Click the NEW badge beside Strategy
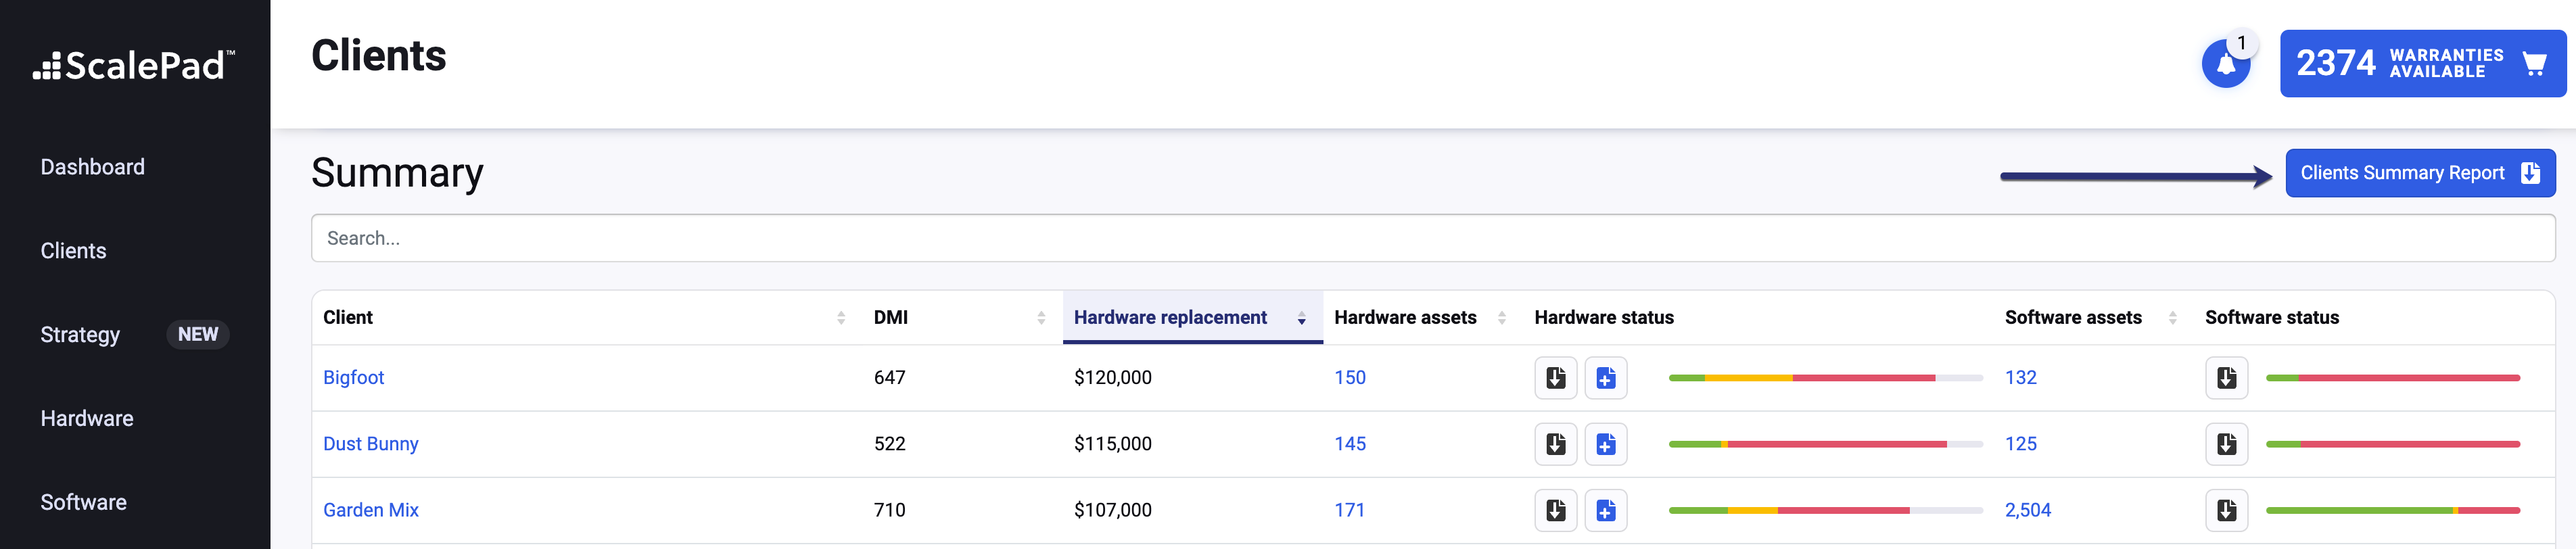The height and width of the screenshot is (549, 2576). (x=198, y=335)
